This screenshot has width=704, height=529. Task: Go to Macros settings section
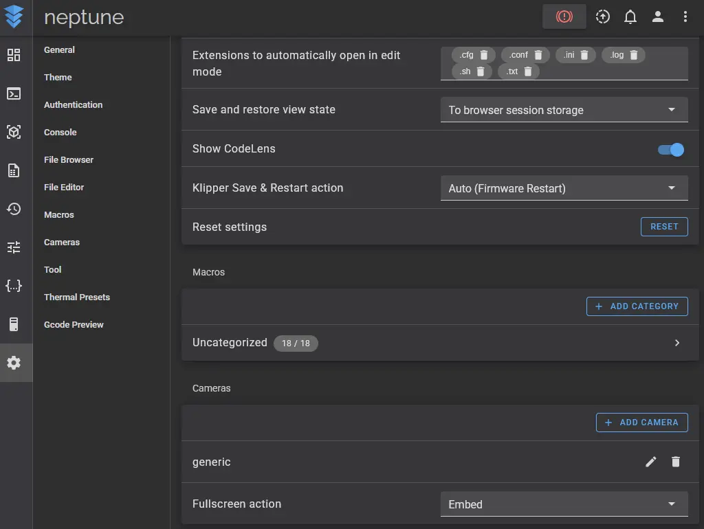pyautogui.click(x=59, y=214)
